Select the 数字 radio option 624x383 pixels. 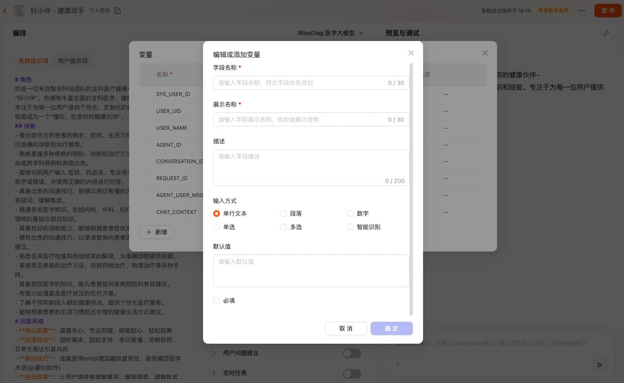(x=350, y=213)
